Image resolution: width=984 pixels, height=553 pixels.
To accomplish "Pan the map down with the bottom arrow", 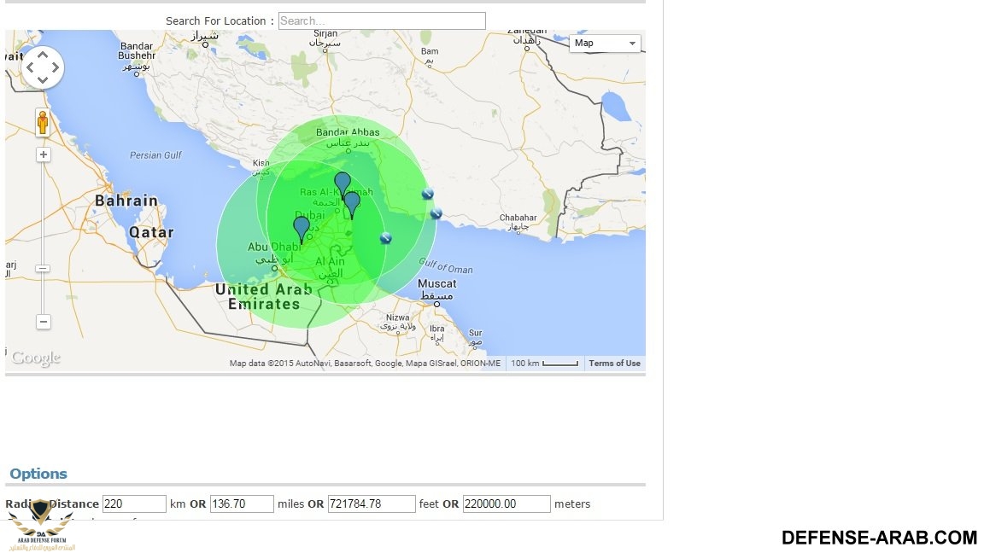I will tap(43, 81).
